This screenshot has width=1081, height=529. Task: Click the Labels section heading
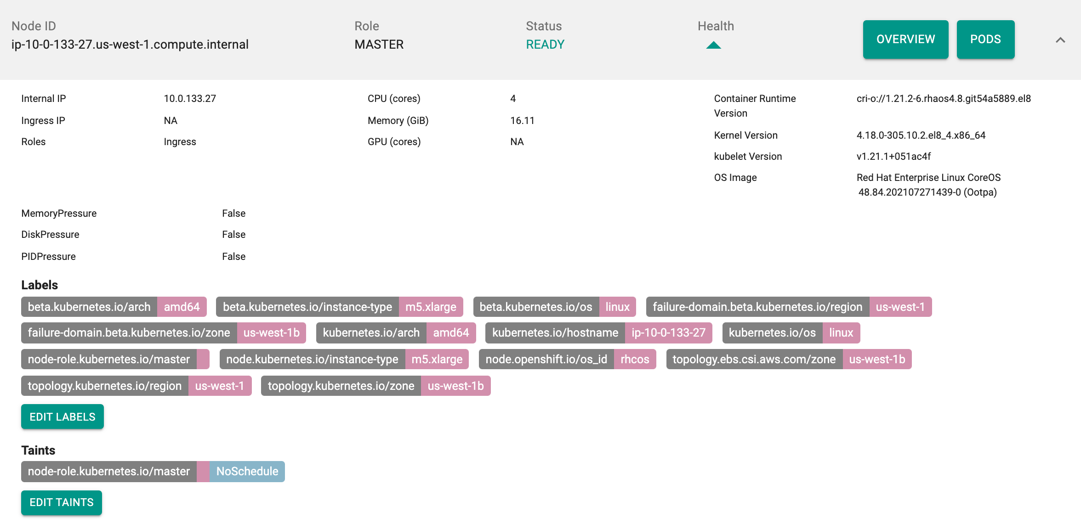(x=40, y=285)
